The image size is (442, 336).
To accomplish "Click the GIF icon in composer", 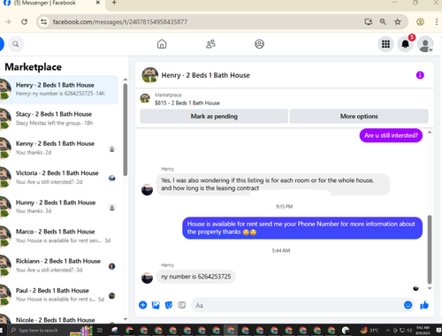I will pyautogui.click(x=182, y=305).
